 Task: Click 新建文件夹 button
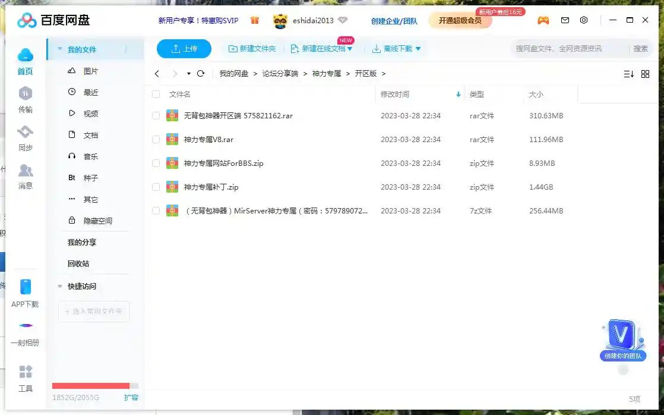pyautogui.click(x=252, y=49)
